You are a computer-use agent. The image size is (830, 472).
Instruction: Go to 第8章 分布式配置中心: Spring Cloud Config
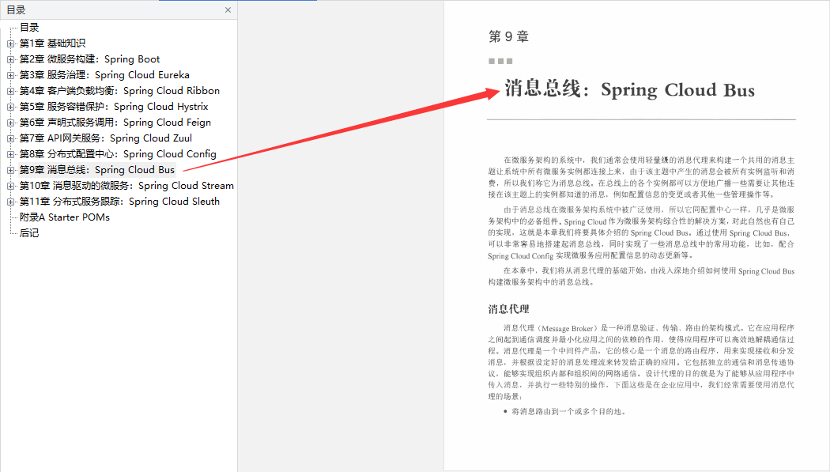point(118,154)
